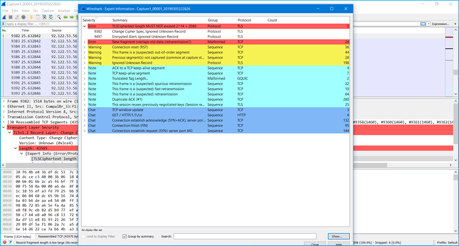459x246 pixels.
Task: Find a packet with magnifier icon
Action: [59, 17]
